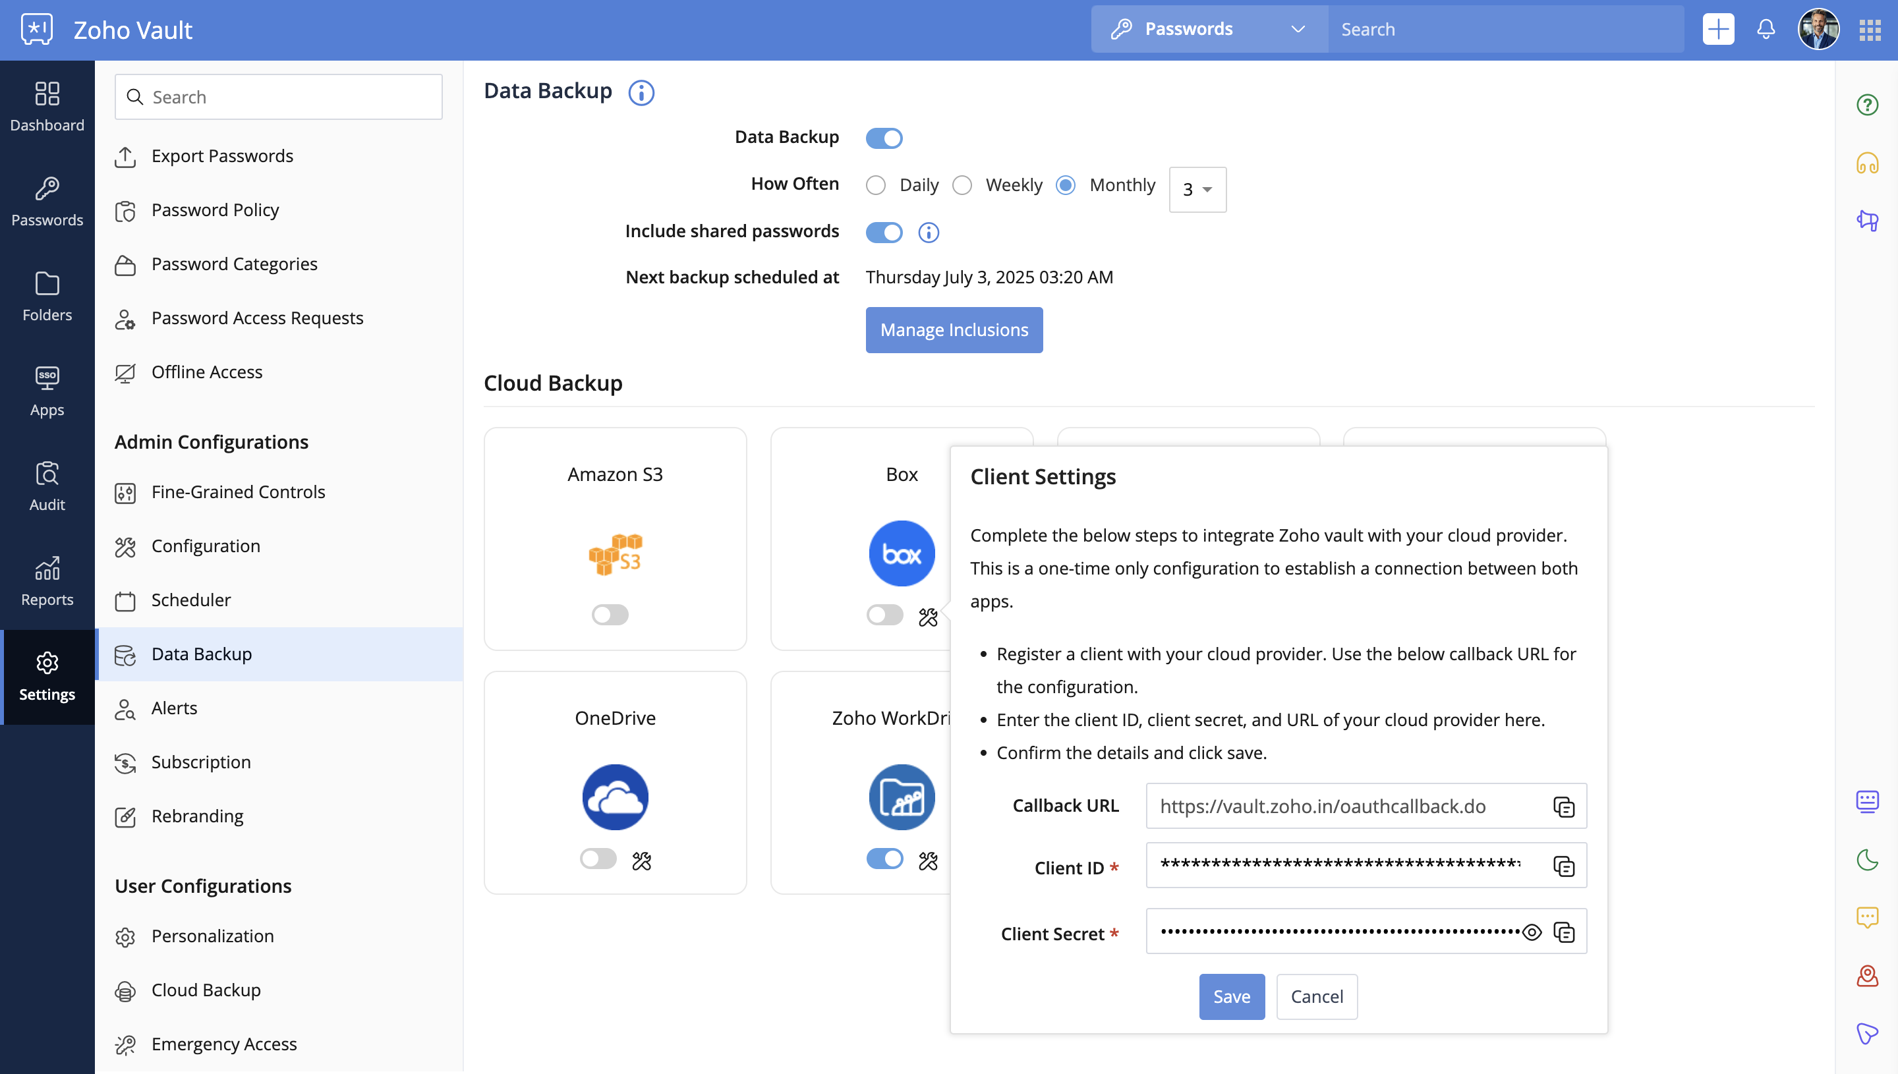This screenshot has width=1898, height=1074.
Task: Open the Zoho apps grid launcher
Action: point(1869,30)
